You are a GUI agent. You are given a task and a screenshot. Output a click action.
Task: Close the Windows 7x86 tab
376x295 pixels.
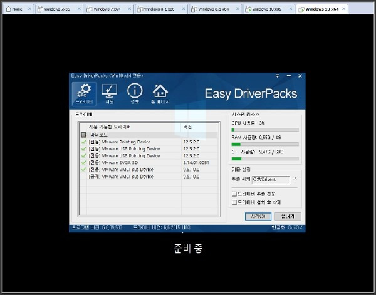[x=79, y=9]
